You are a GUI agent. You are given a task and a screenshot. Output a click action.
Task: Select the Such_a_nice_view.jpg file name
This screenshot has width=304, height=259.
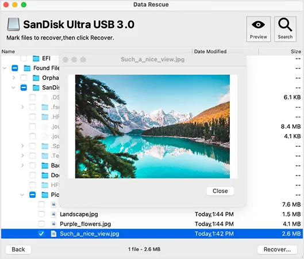(x=90, y=234)
